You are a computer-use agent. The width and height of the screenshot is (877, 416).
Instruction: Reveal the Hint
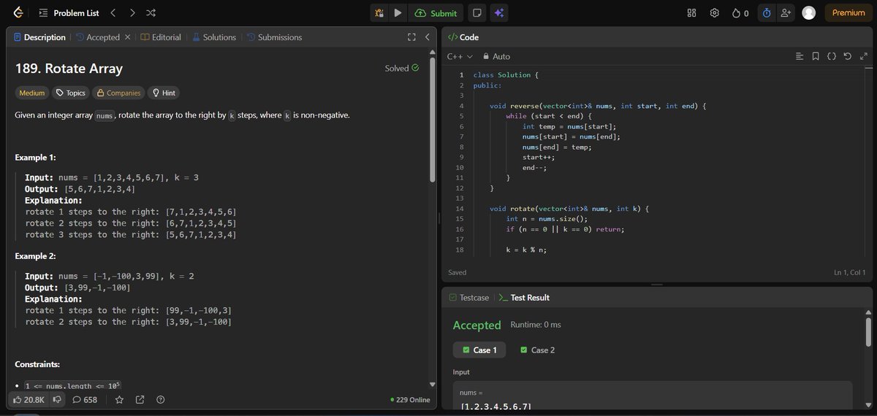tap(162, 93)
